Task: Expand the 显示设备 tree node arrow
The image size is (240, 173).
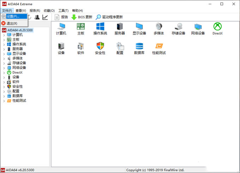Action: pos(4,54)
